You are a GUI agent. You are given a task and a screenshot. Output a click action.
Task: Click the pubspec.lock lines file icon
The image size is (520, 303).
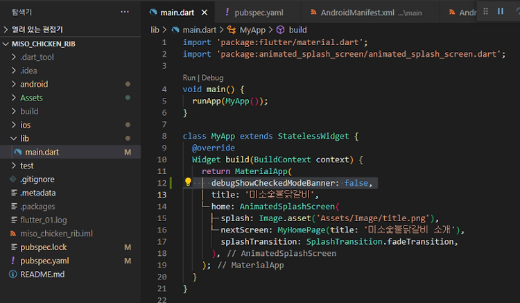pos(14,248)
